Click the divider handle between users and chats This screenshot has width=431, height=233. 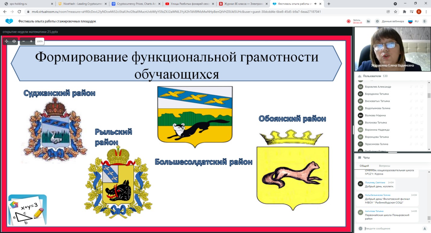coord(392,152)
